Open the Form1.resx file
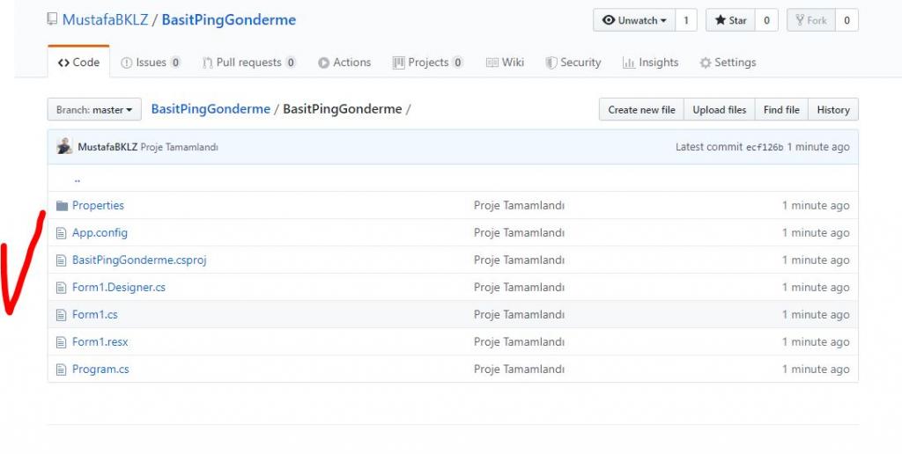Screen dimensions: 902x454 click(x=100, y=342)
